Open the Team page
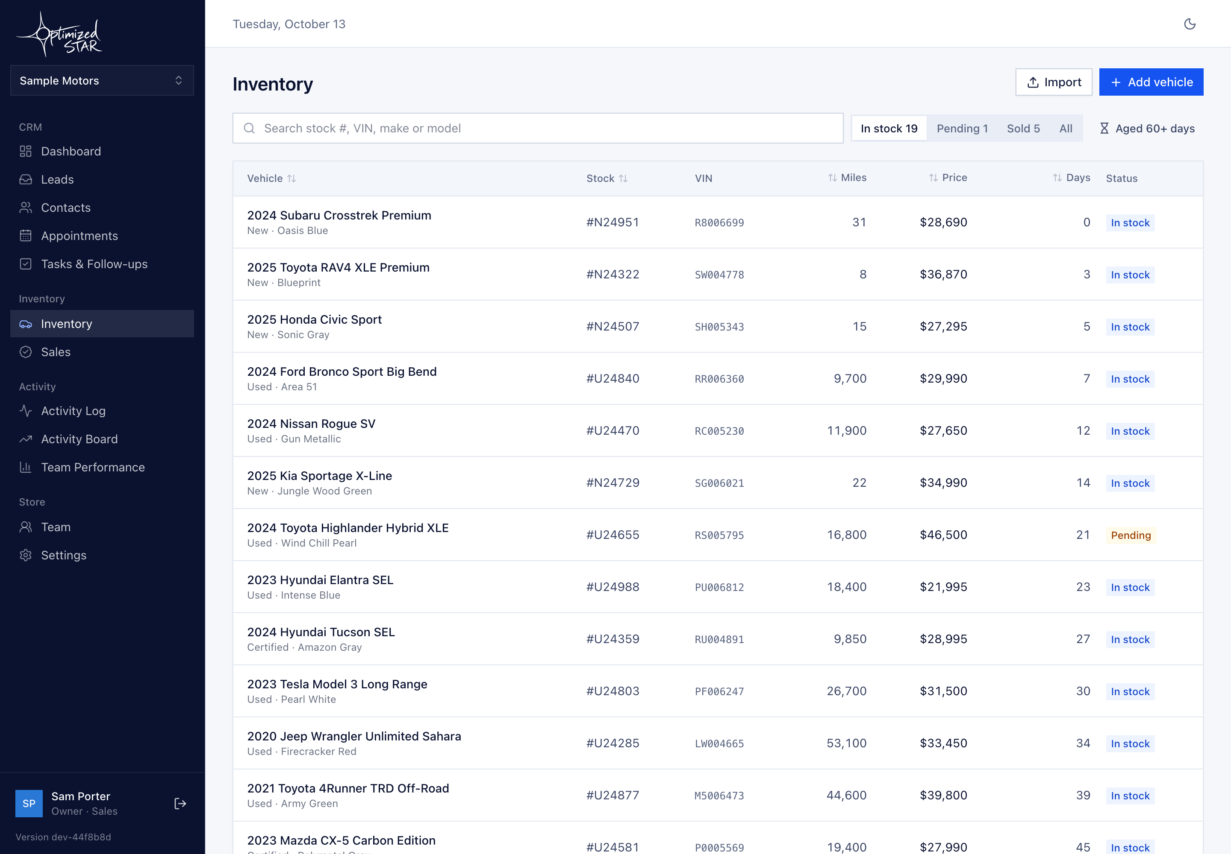Screen dimensions: 1231x854 102,527
